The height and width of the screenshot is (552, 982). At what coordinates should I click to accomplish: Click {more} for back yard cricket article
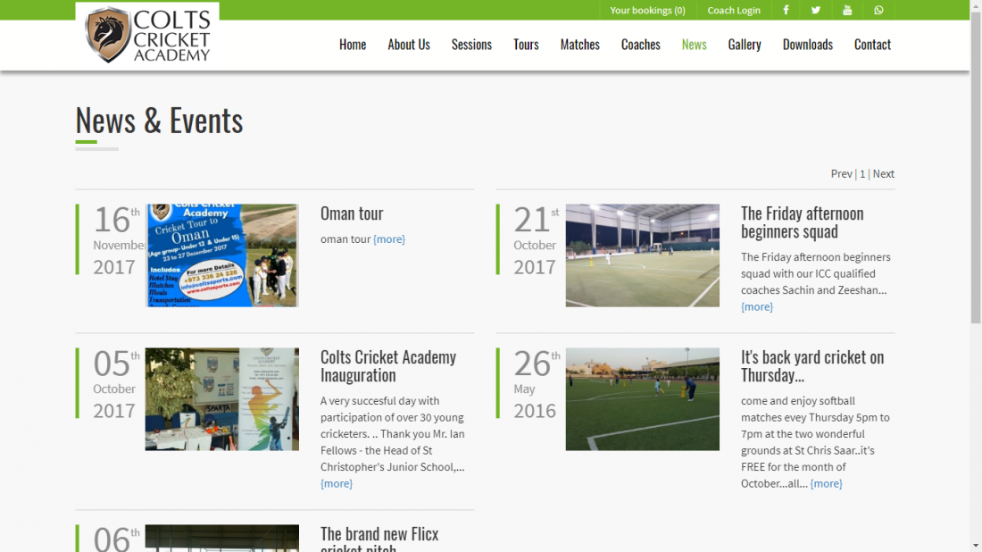pos(826,484)
